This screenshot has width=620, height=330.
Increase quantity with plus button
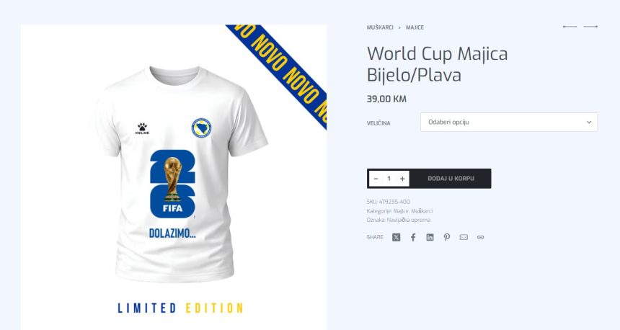402,179
